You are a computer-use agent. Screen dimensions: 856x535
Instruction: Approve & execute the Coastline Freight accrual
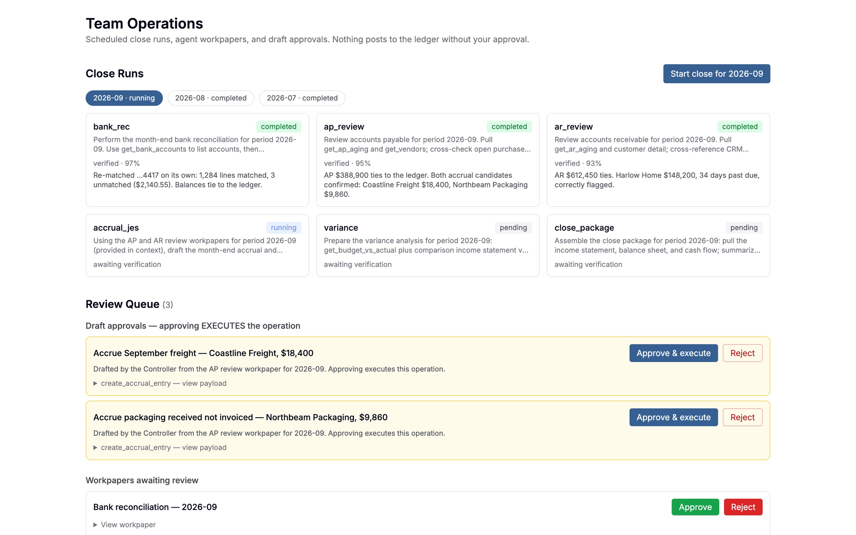[x=673, y=353]
